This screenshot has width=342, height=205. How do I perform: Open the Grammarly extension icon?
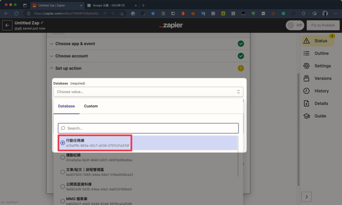pyautogui.click(x=283, y=13)
